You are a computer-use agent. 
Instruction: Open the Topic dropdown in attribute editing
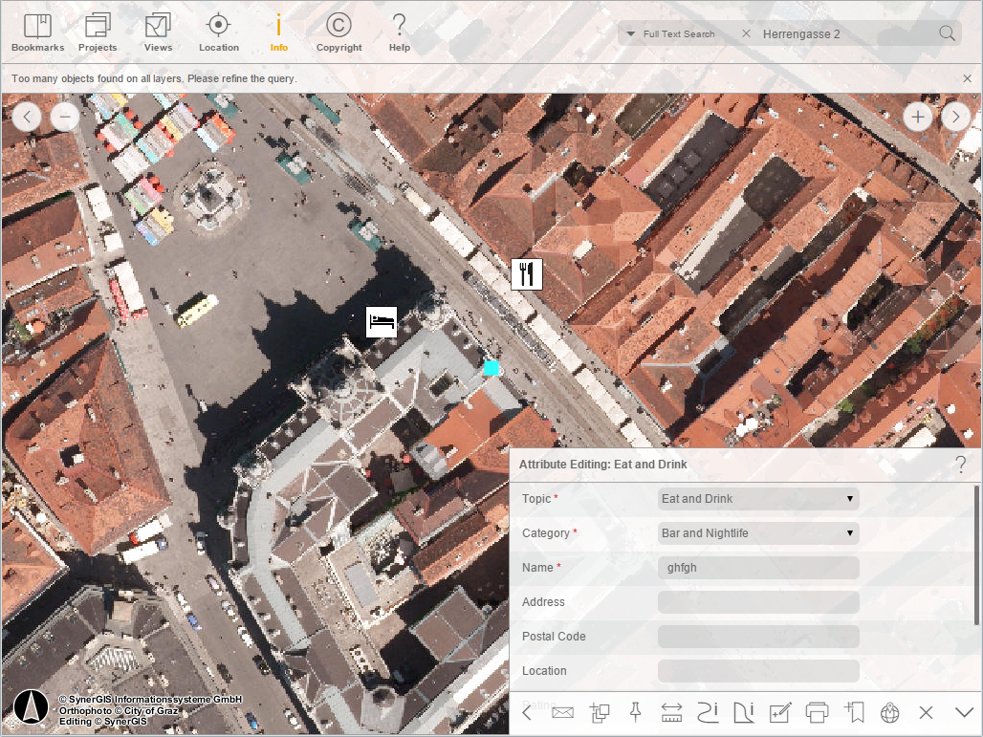click(757, 498)
